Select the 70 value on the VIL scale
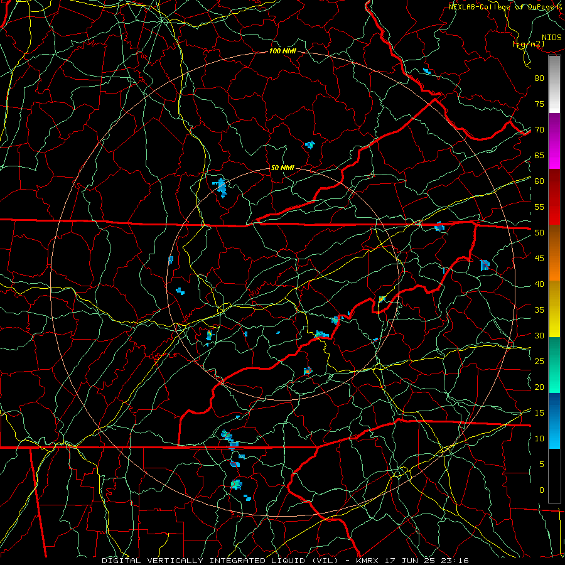Screen dimensions: 565x565 click(x=539, y=130)
